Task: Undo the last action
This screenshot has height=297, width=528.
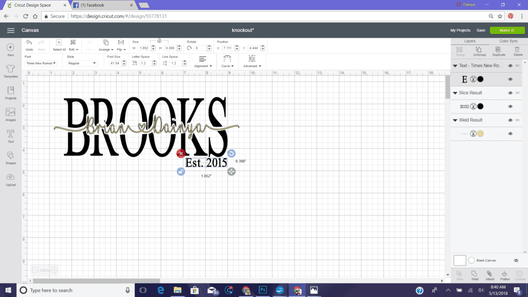Action: 29,45
